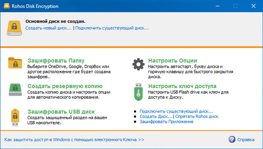Click description "Создать защищенный раздел на вашем…"

(67, 120)
